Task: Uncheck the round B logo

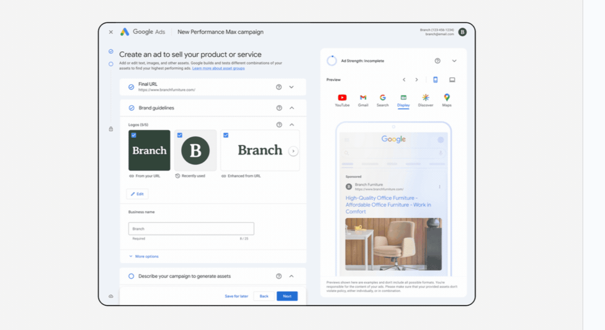Action: (x=180, y=135)
